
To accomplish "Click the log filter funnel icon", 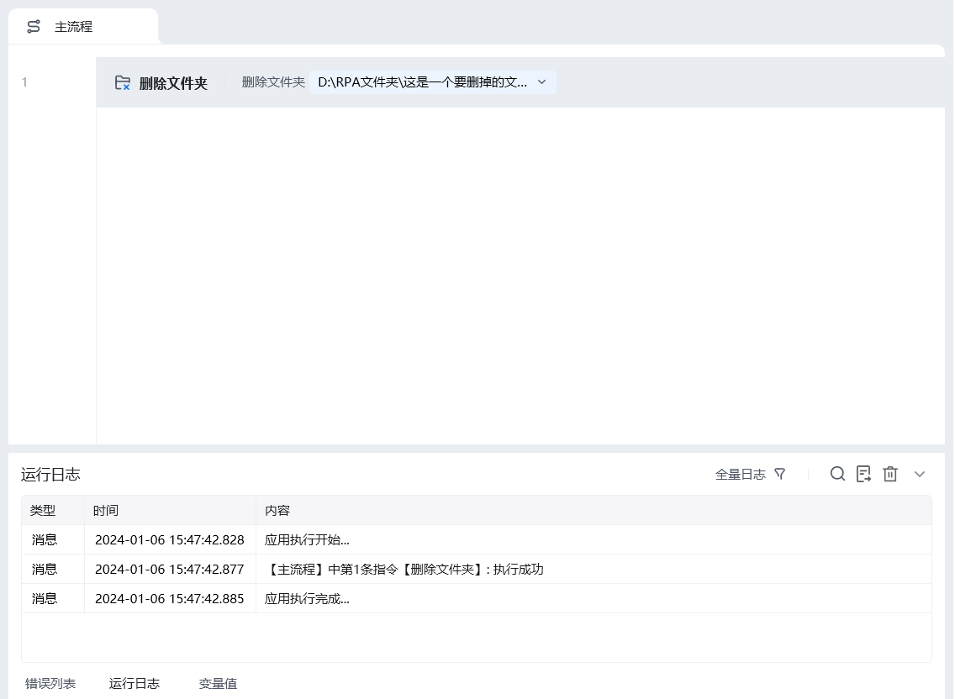I will 779,474.
